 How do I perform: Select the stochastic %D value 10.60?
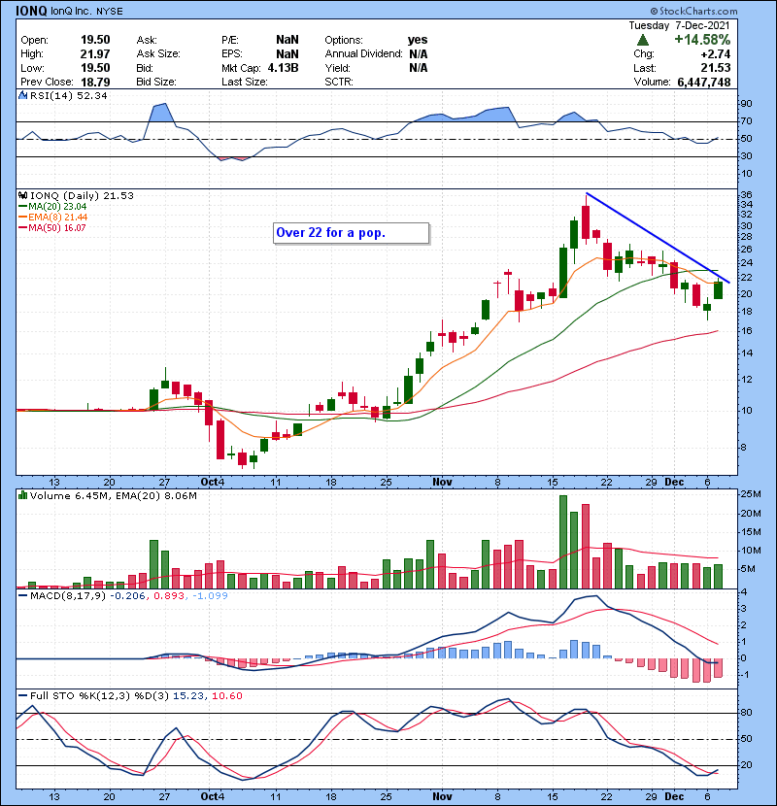226,696
